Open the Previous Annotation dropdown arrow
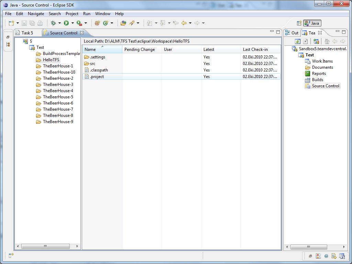This screenshot has width=352, height=264. [x=169, y=23]
